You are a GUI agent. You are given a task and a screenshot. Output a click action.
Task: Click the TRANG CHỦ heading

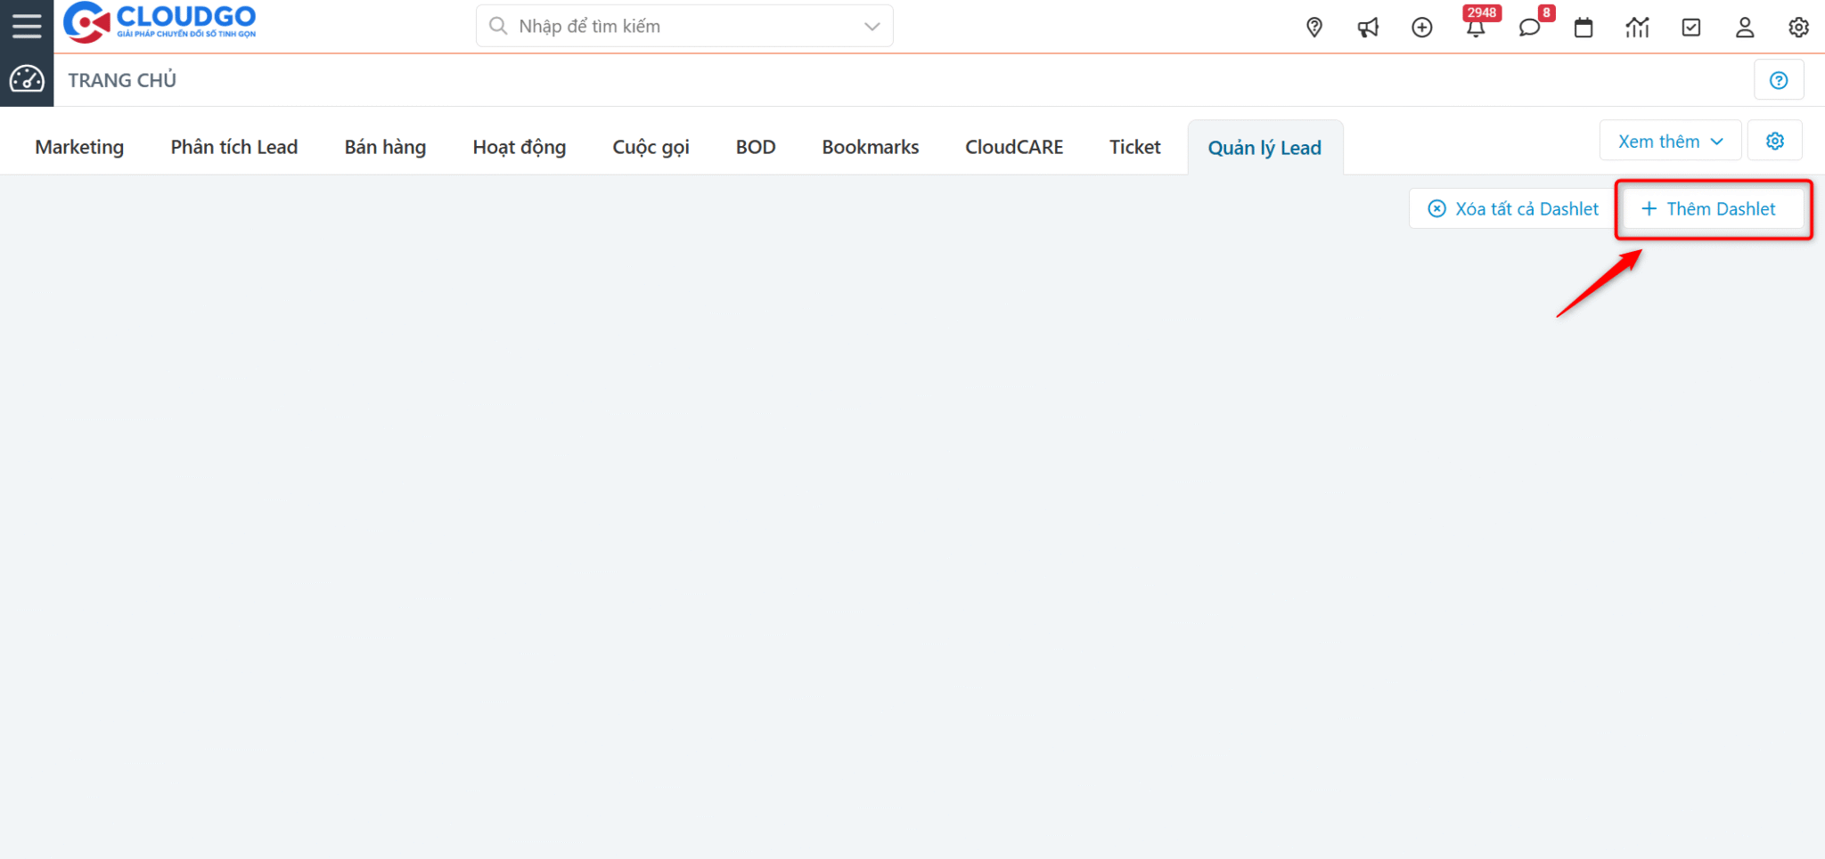[x=122, y=80]
